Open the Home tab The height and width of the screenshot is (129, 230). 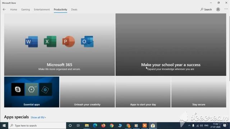pyautogui.click(x=14, y=10)
